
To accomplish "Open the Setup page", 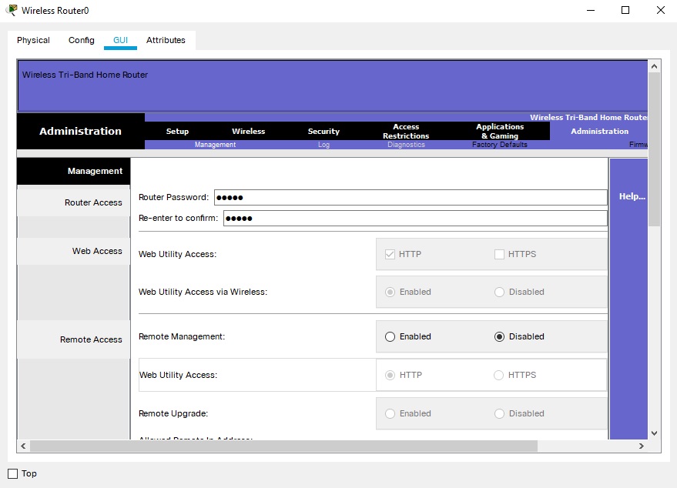I will click(177, 131).
